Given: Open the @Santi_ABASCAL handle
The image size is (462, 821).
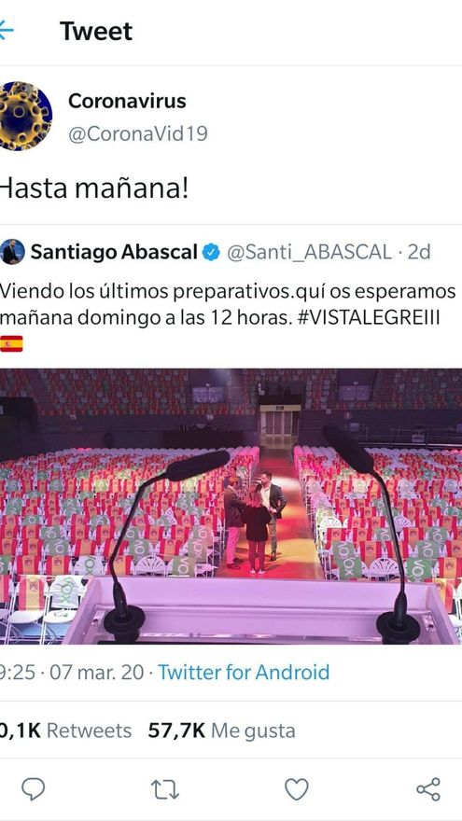Looking at the screenshot, I should click(x=309, y=253).
